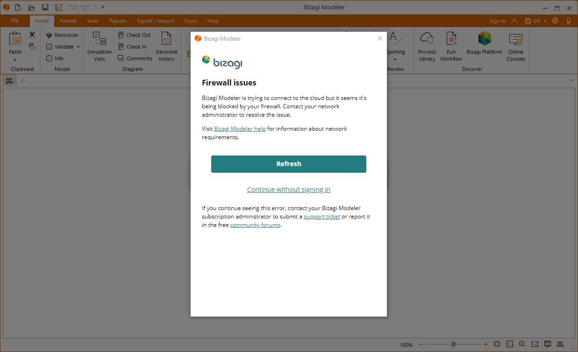Screen dimensions: 578x352
Task: Click the zoom-in magnifier icon
Action: click(522, 345)
